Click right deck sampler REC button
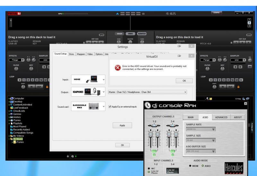The image size is (257, 176). 250,67
